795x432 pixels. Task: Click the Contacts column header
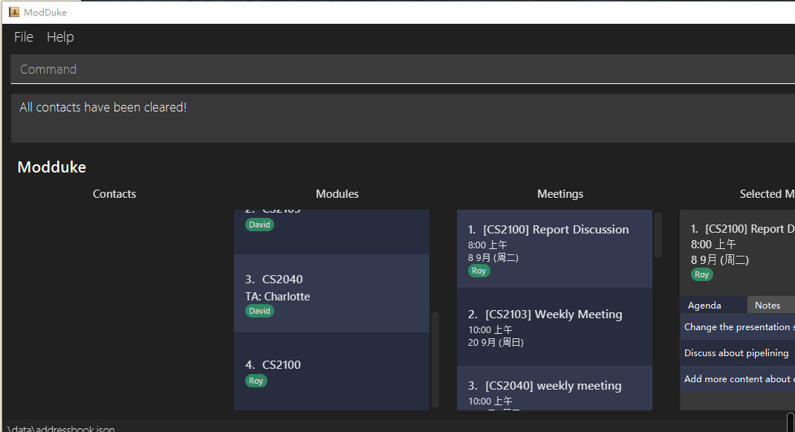click(114, 194)
